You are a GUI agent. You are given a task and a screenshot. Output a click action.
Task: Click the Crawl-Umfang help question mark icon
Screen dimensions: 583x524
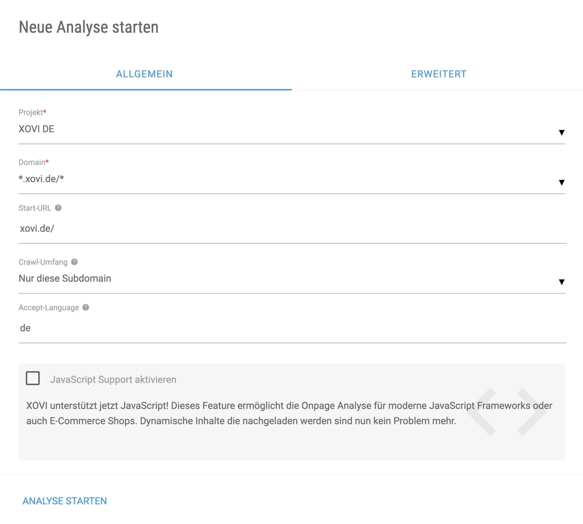[74, 262]
